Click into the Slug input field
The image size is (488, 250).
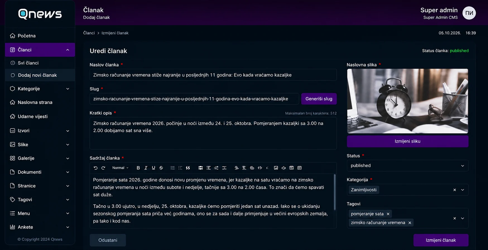[x=194, y=99]
